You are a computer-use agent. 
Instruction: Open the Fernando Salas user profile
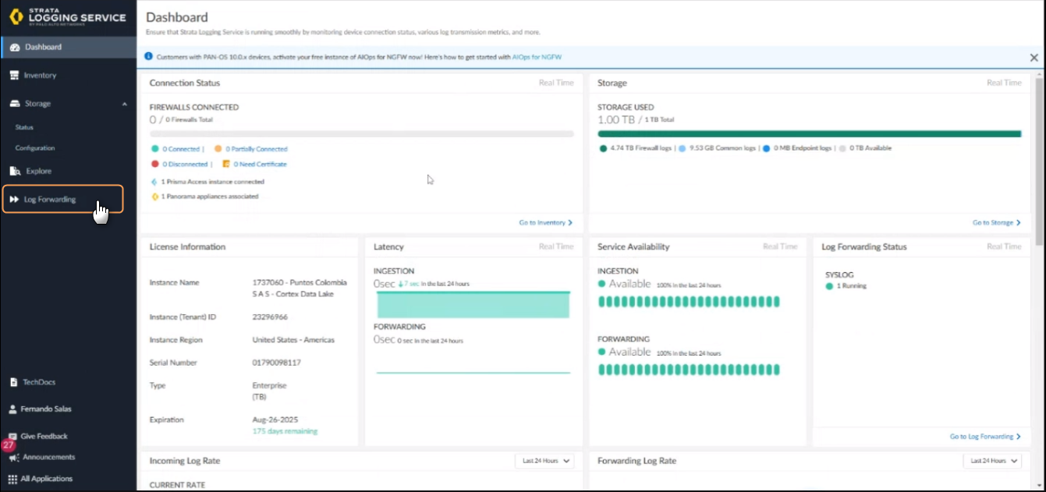tap(46, 409)
